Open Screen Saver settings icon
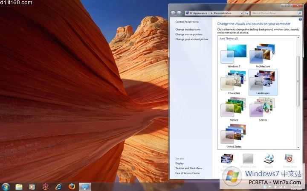 pyautogui.click(x=290, y=159)
